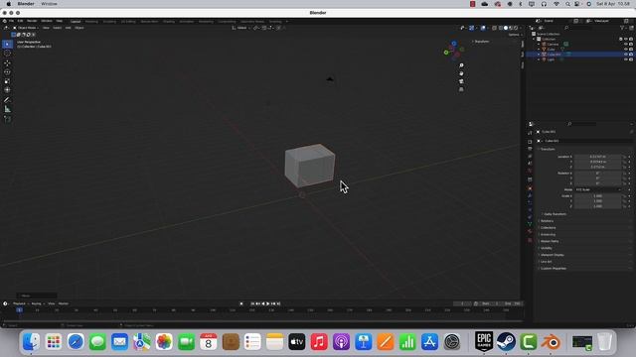Select the Transform tool

pos(7,90)
